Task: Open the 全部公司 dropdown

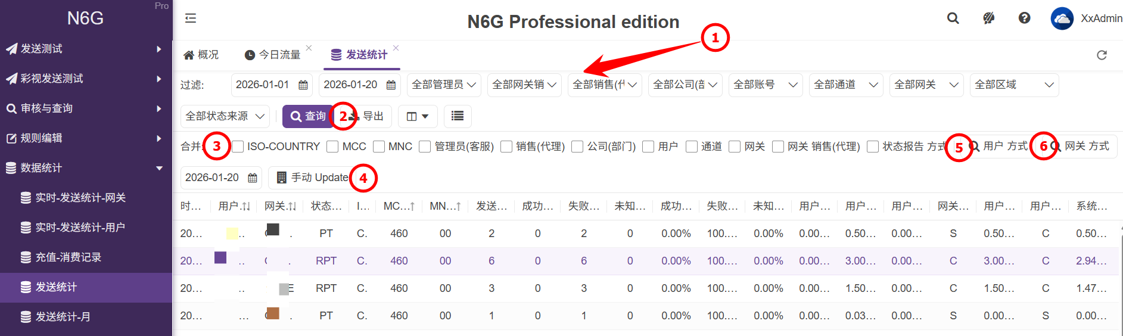Action: click(x=685, y=85)
